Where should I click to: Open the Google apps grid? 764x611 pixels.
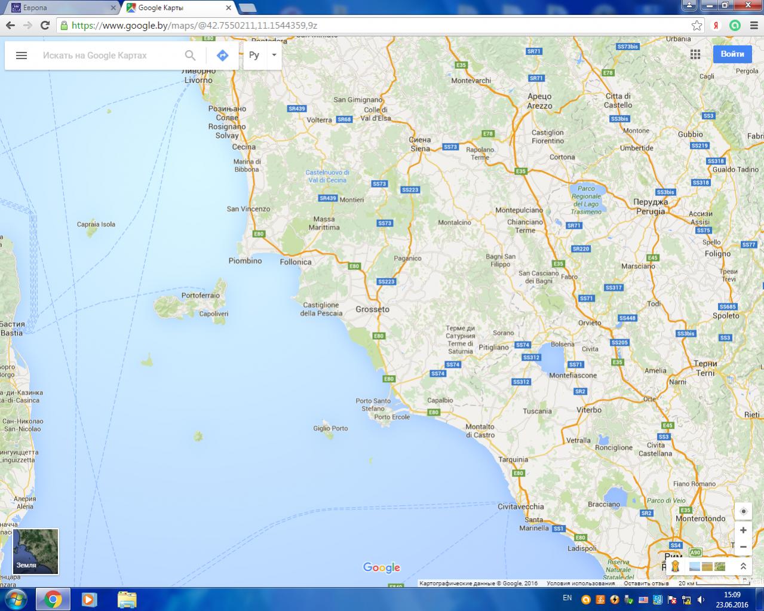click(695, 54)
